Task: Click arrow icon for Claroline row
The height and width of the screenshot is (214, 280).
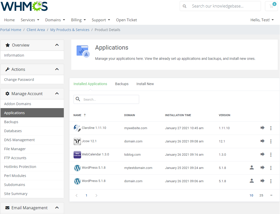Action: click(x=262, y=128)
